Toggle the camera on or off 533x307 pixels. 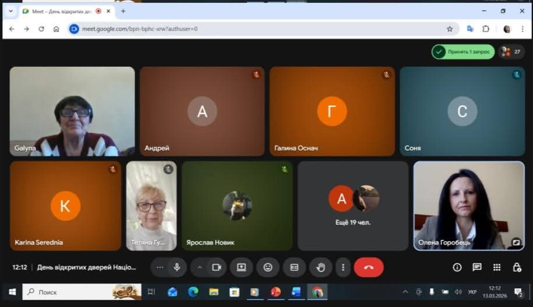pos(216,267)
